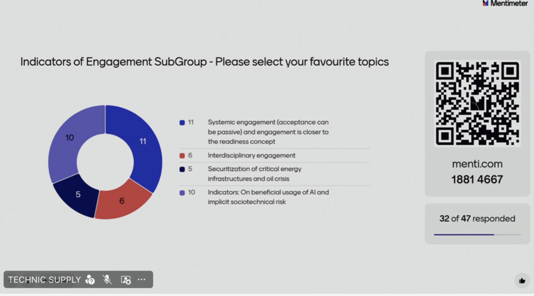This screenshot has height=296, width=534.
Task: Click the dark navy Securitization legend swatch
Action: click(182, 169)
